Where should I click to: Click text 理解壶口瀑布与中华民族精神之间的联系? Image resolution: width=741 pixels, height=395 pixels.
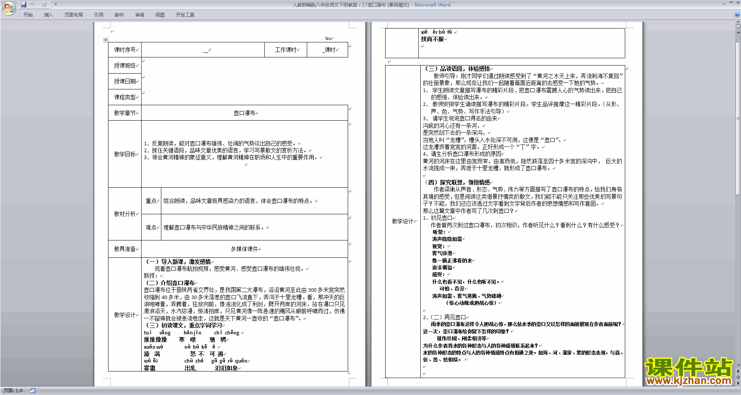pos(214,227)
